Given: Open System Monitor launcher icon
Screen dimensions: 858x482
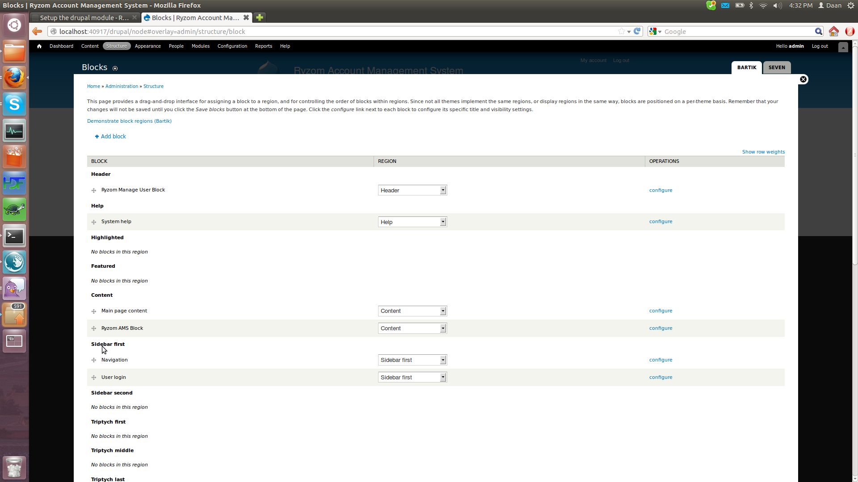Looking at the screenshot, I should pos(14,131).
